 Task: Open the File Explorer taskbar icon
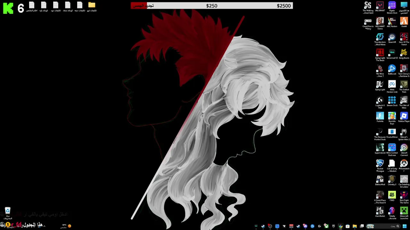coord(355,226)
